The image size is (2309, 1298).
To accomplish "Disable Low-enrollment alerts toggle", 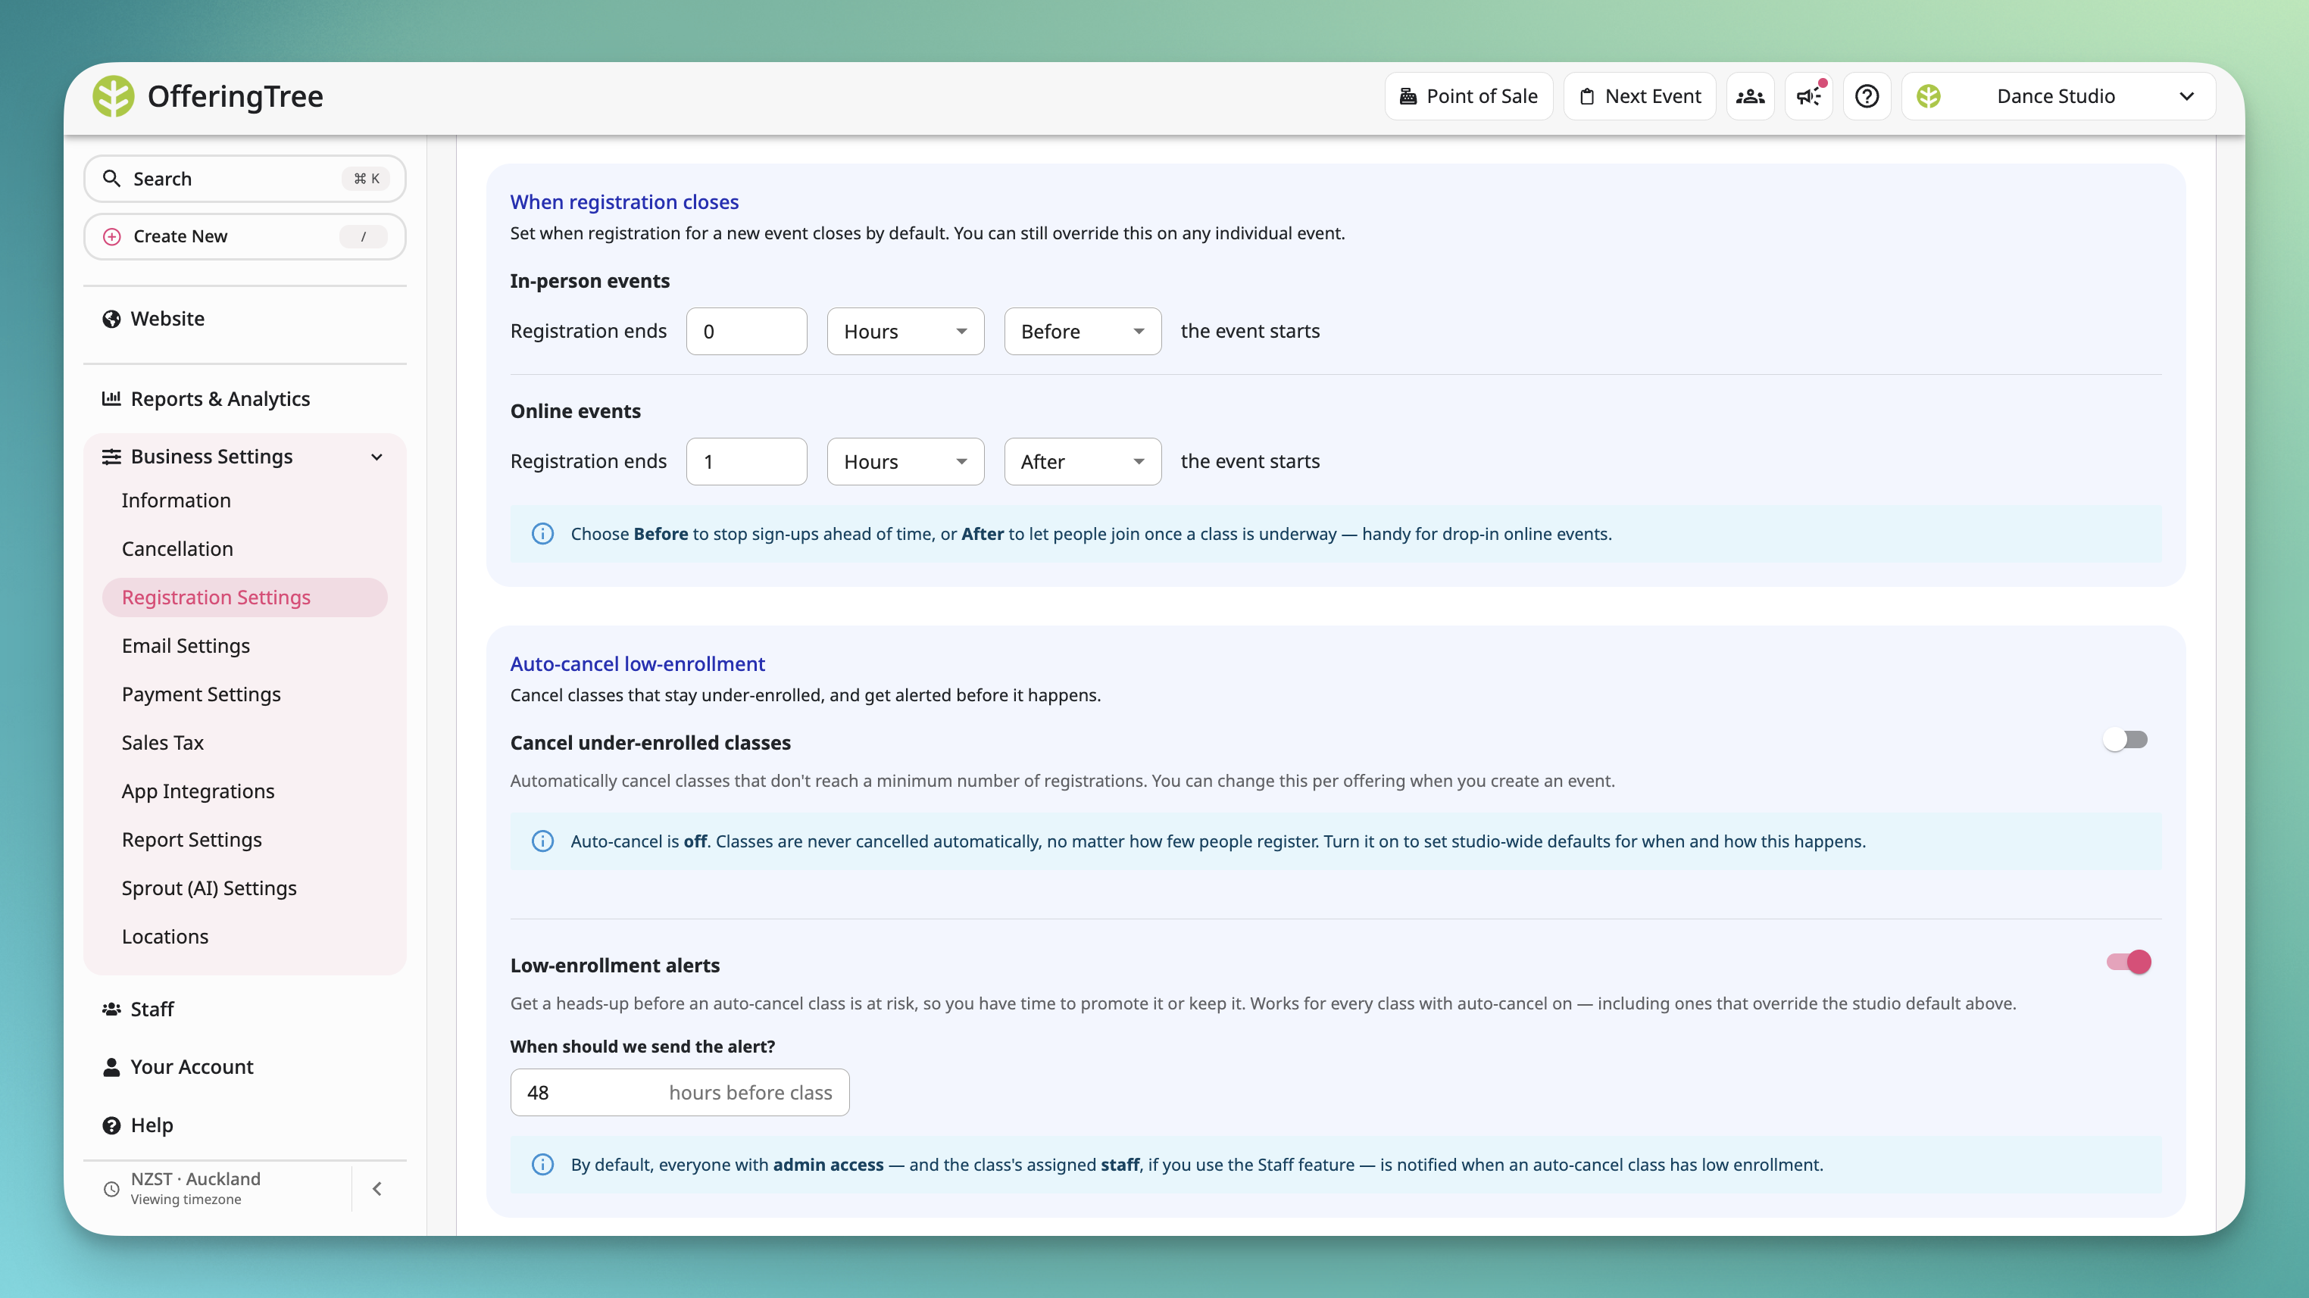I will coord(2129,961).
